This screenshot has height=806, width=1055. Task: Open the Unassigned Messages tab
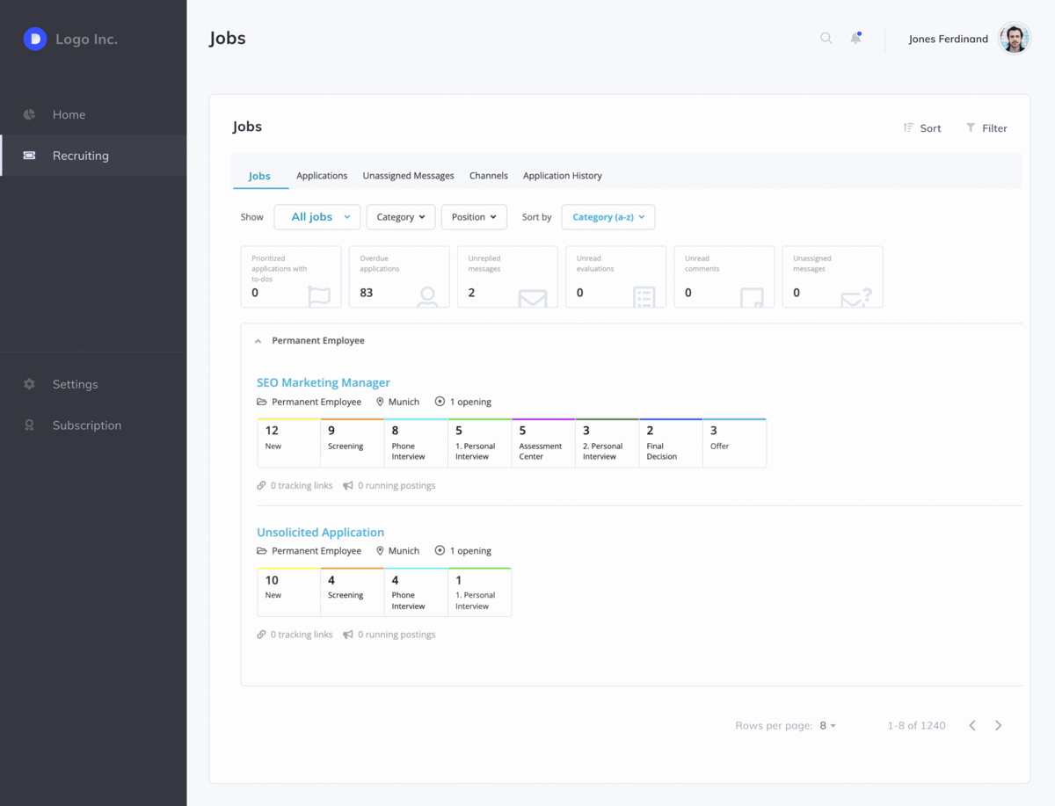[408, 176]
